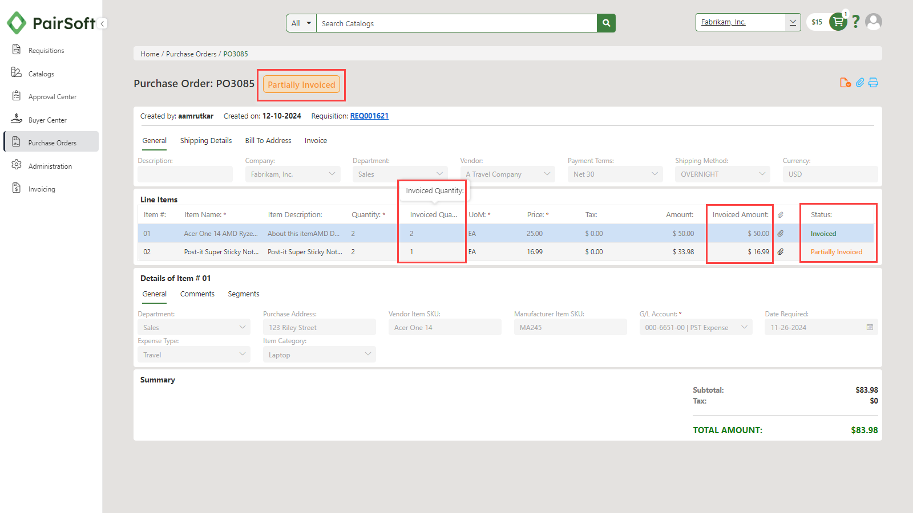913x513 pixels.
Task: Open attachment for line item 02
Action: [780, 252]
